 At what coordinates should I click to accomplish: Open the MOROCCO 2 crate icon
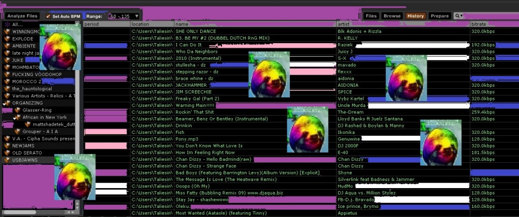(x=7, y=82)
